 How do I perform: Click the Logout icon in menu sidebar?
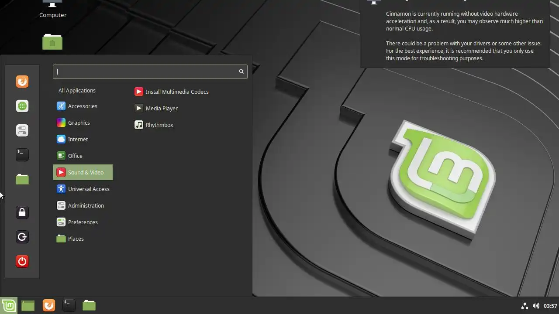pyautogui.click(x=22, y=237)
